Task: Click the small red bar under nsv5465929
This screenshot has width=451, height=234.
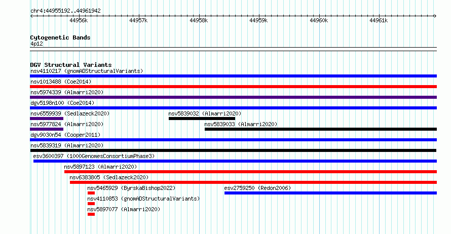Action: [x=91, y=193]
